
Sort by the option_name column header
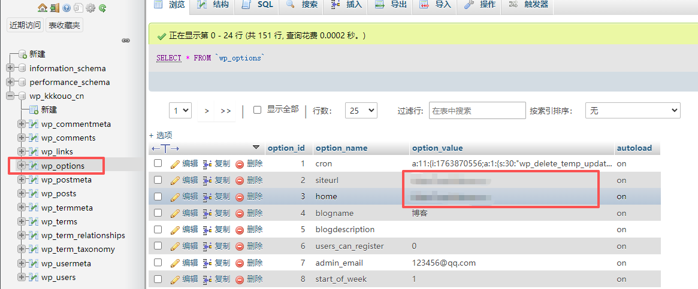tap(342, 148)
